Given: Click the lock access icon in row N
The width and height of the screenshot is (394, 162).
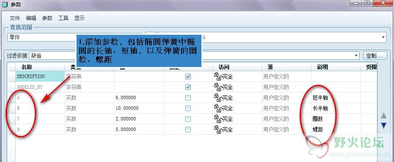Looking at the screenshot, I should click(218, 119).
